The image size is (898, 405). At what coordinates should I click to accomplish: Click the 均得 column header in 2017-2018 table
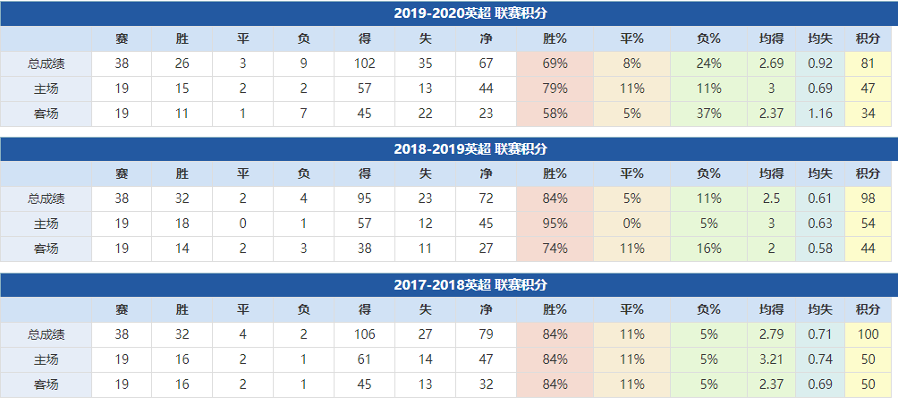click(771, 309)
